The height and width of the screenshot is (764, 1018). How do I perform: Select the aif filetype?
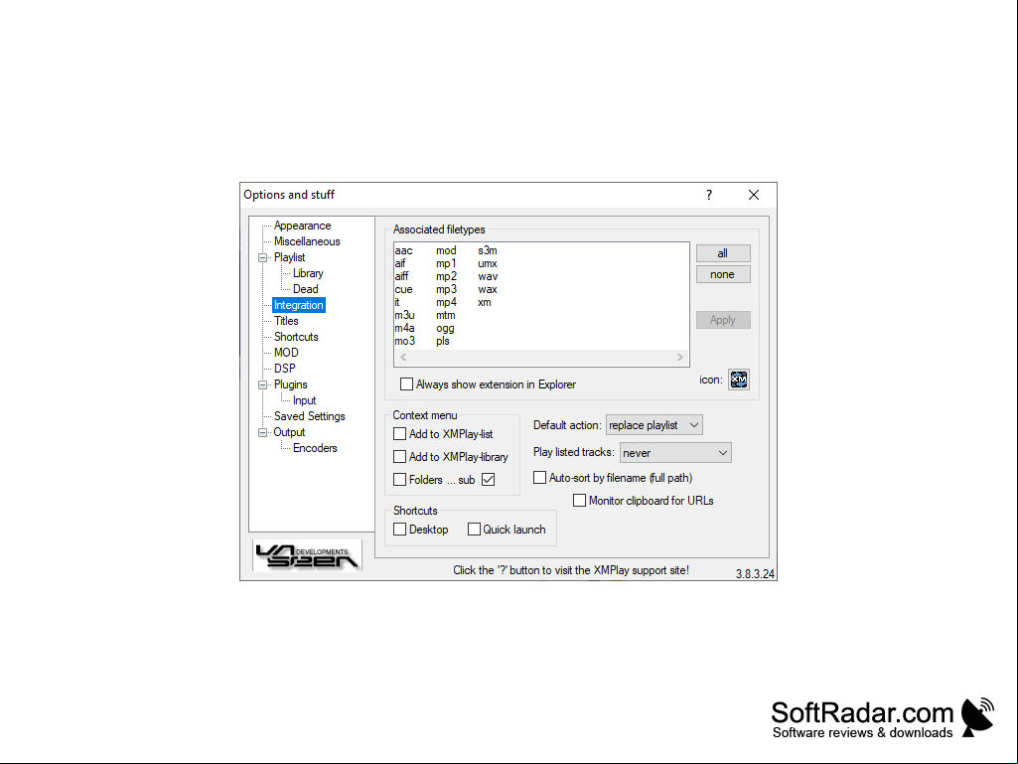click(400, 263)
